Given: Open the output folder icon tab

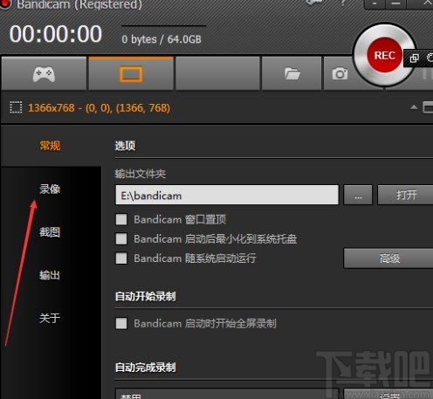Looking at the screenshot, I should point(292,73).
